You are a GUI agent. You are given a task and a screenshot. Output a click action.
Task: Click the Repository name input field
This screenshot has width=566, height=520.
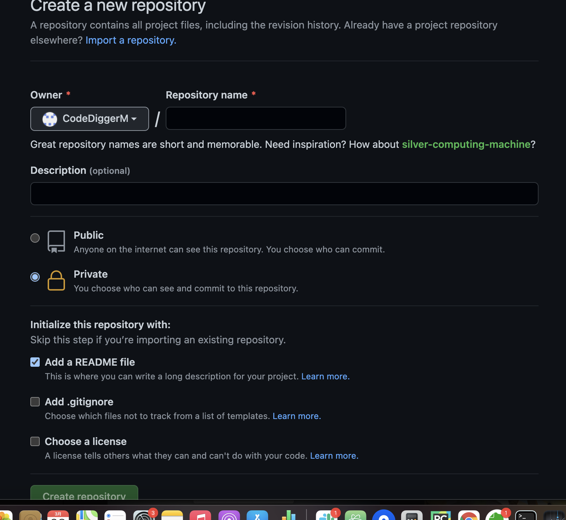[x=256, y=118]
